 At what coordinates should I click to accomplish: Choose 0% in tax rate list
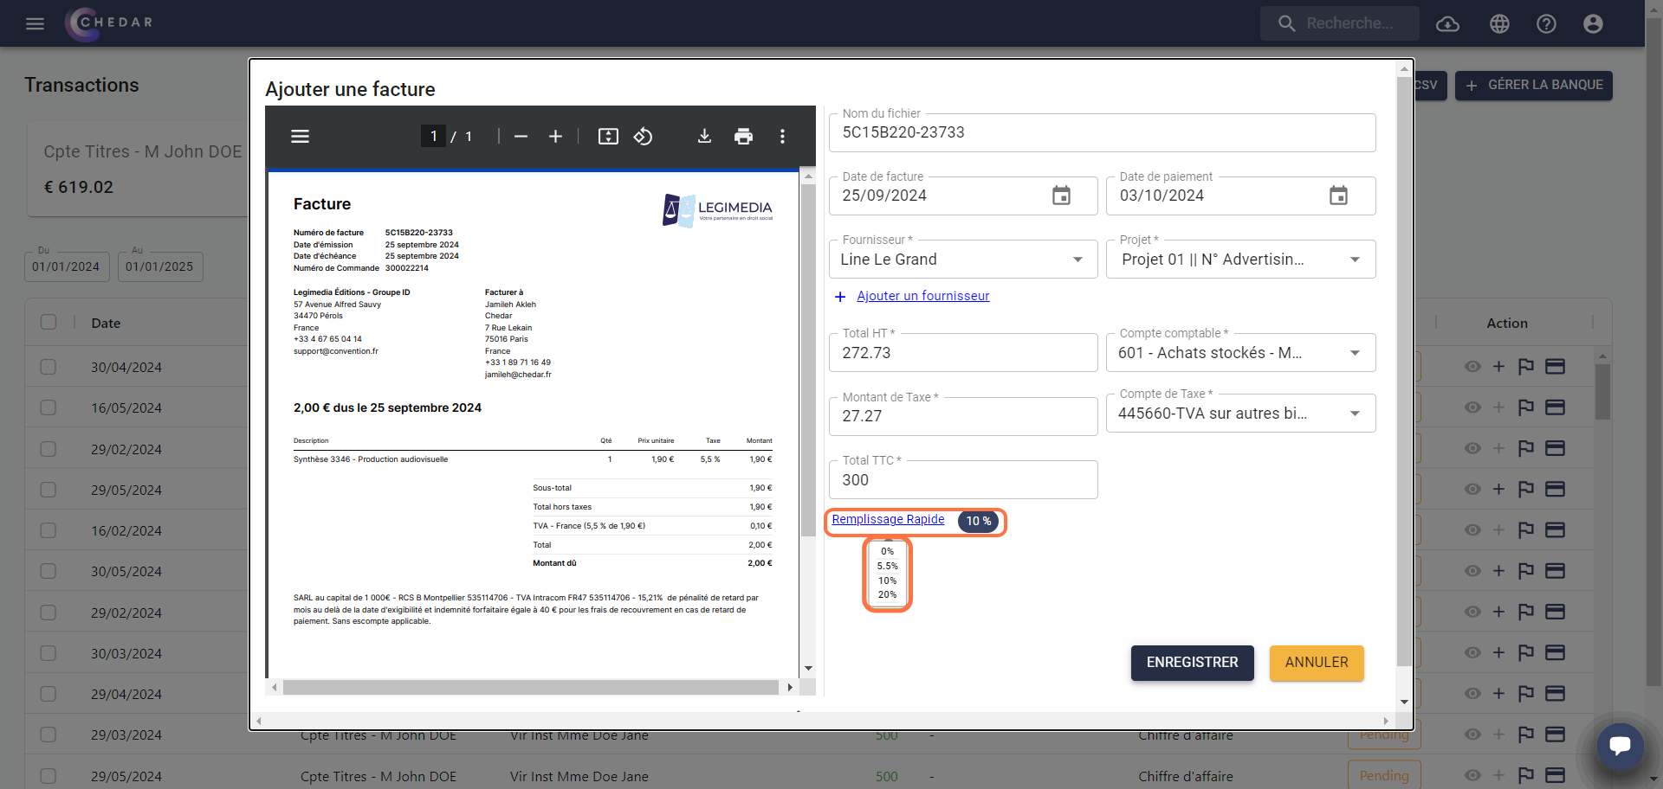(x=887, y=551)
